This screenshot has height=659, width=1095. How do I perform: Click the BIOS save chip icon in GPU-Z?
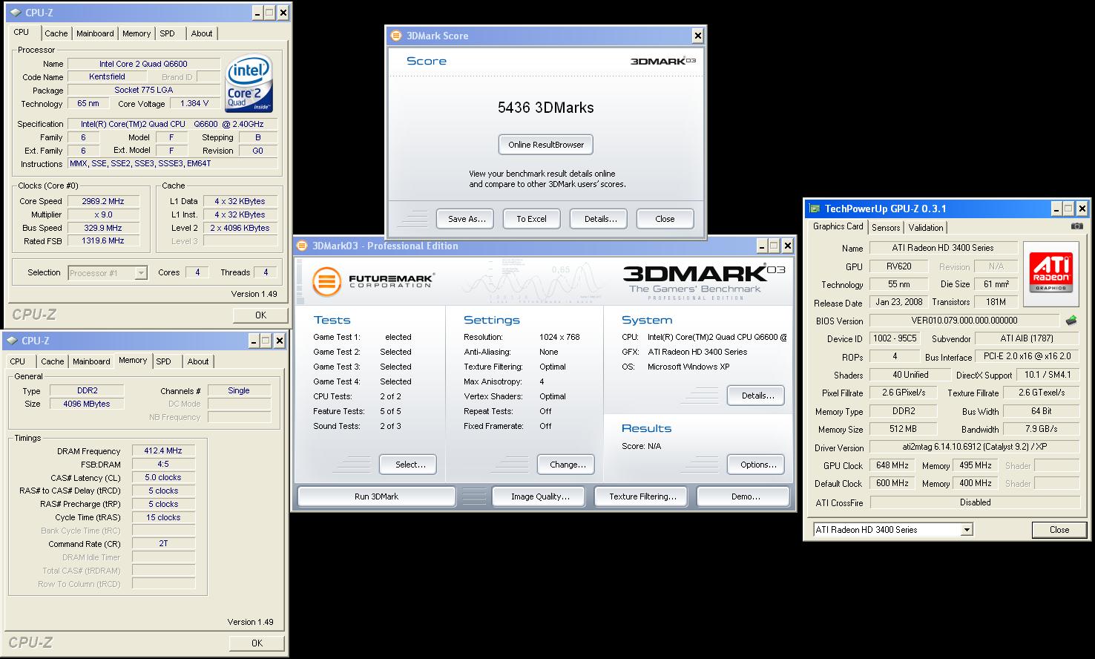point(1071,321)
